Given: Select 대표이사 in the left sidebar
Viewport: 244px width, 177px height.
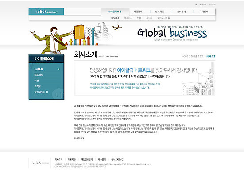Looking at the screenshot, I should pos(39,75).
